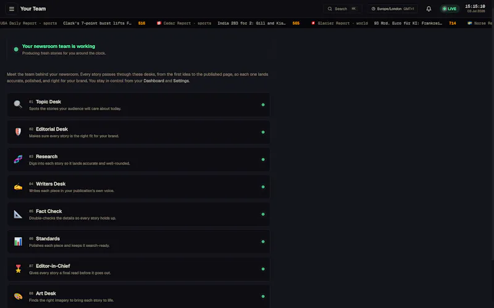Click the green status dot on Writers Desk
Image resolution: width=494 pixels, height=308 pixels.
click(x=263, y=187)
